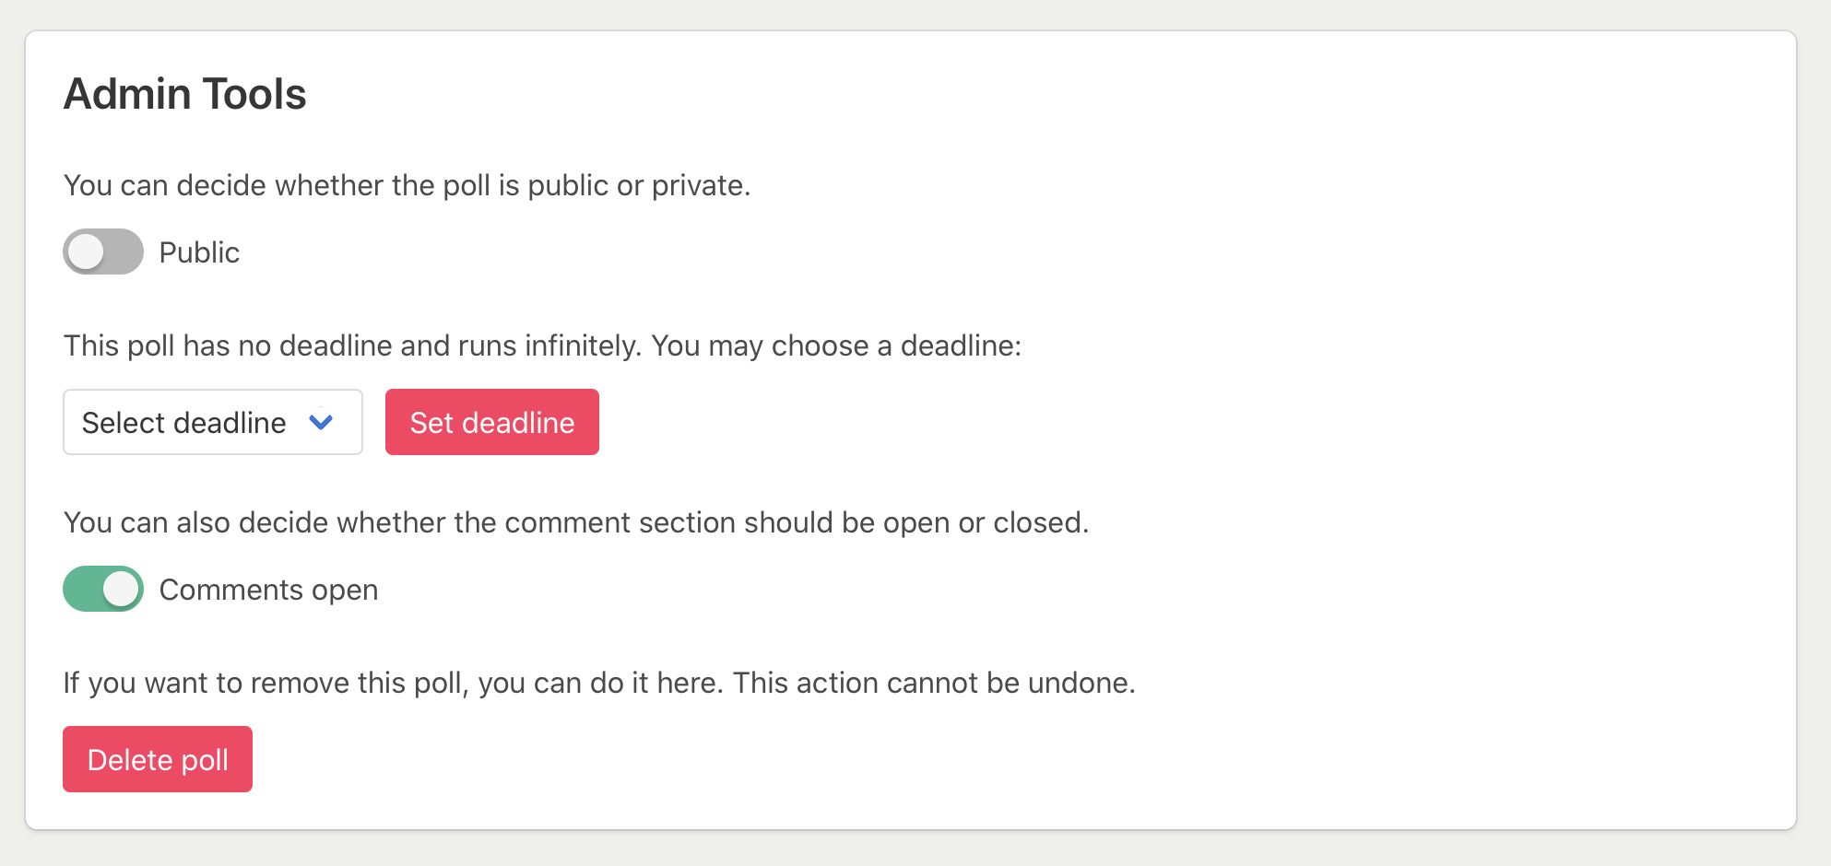The height and width of the screenshot is (866, 1831).
Task: Click the blue chevron arrow in the deadline selector
Action: (321, 422)
